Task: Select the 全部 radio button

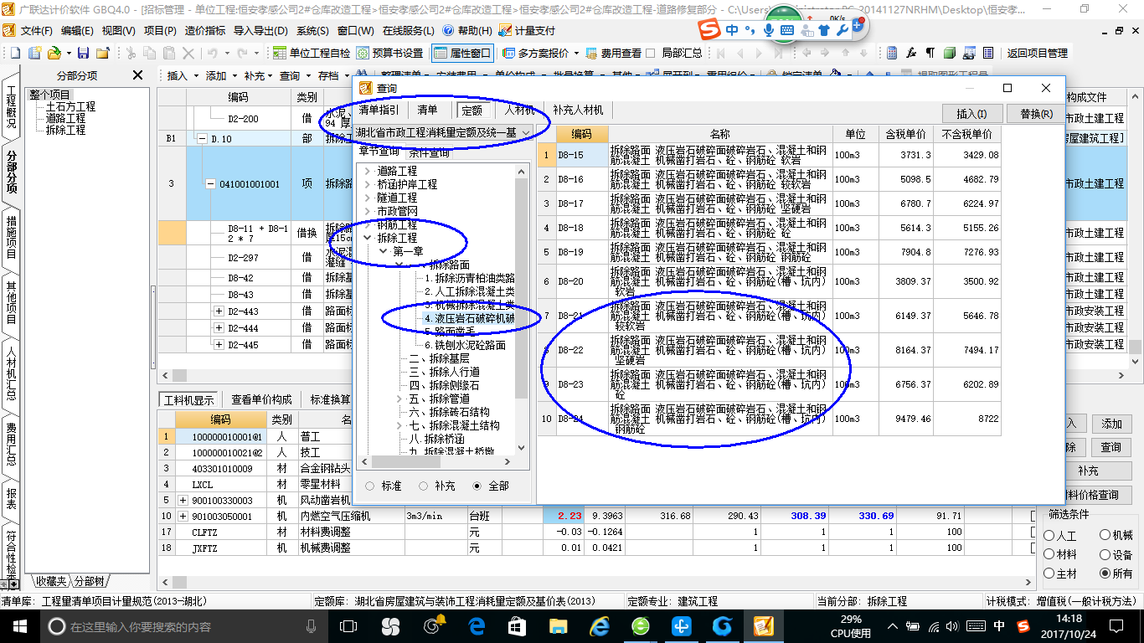Action: click(x=477, y=486)
